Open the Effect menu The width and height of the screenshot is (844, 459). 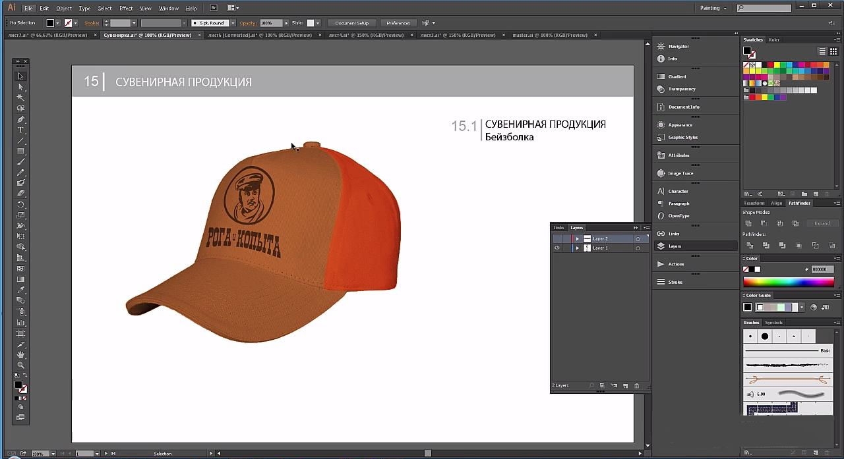click(126, 9)
